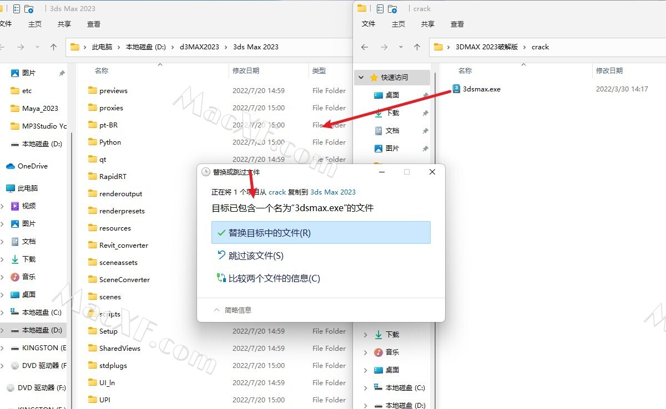The image size is (666, 409).
Task: Go back in crack window
Action: point(365,47)
